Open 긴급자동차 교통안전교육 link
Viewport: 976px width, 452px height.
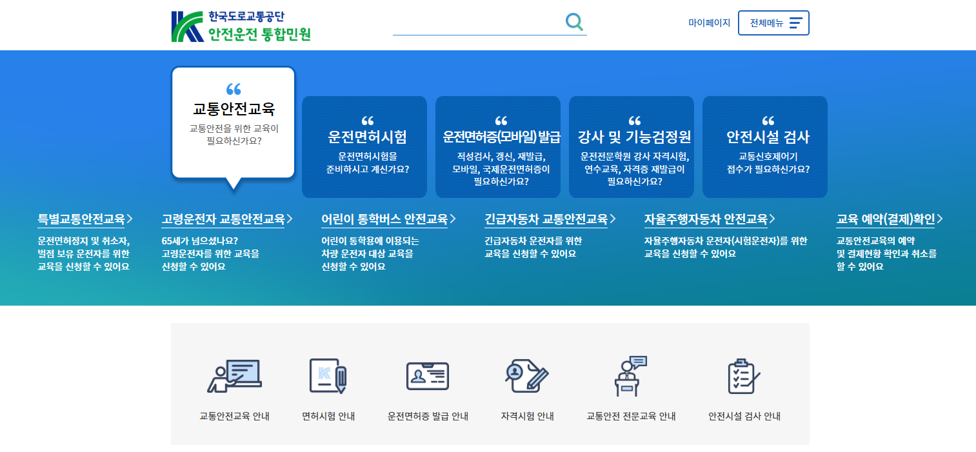click(x=546, y=219)
